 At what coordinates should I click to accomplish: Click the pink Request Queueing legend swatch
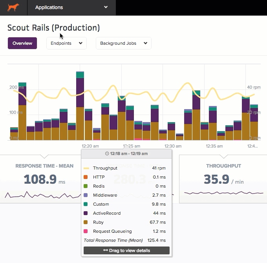[86, 231]
